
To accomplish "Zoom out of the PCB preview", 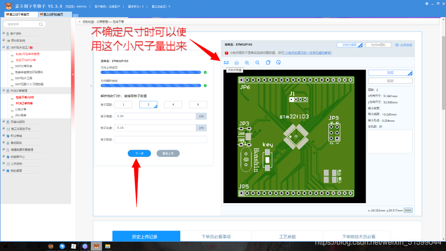I will pos(257,63).
